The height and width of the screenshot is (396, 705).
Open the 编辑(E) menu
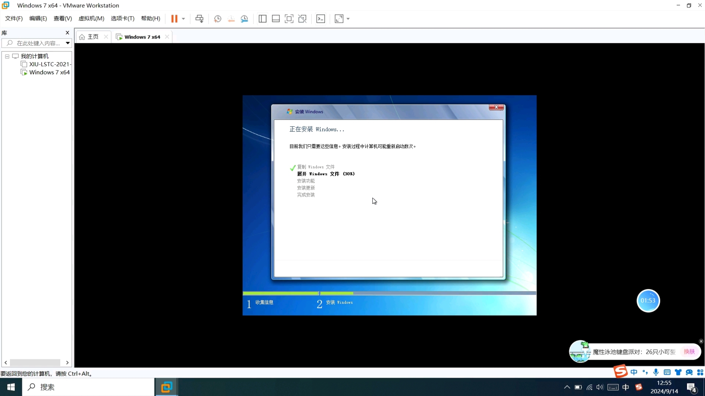38,18
